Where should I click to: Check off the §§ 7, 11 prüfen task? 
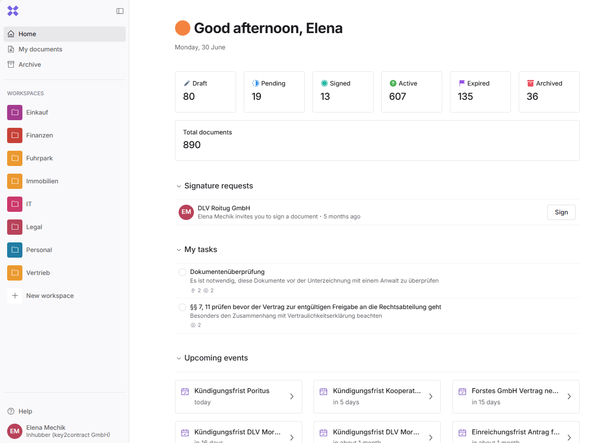pyautogui.click(x=182, y=308)
